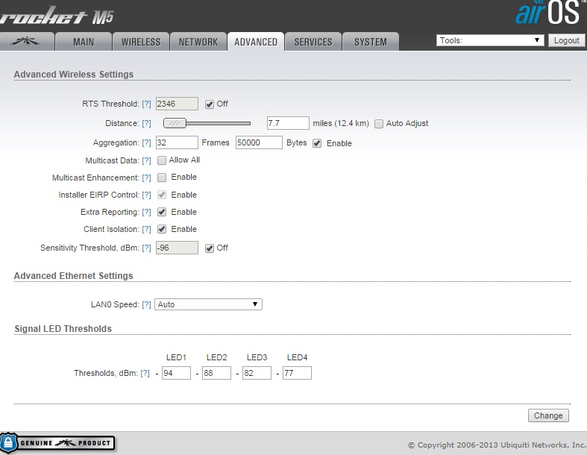
Task: Select the ADVANCED tab
Action: pyautogui.click(x=256, y=42)
